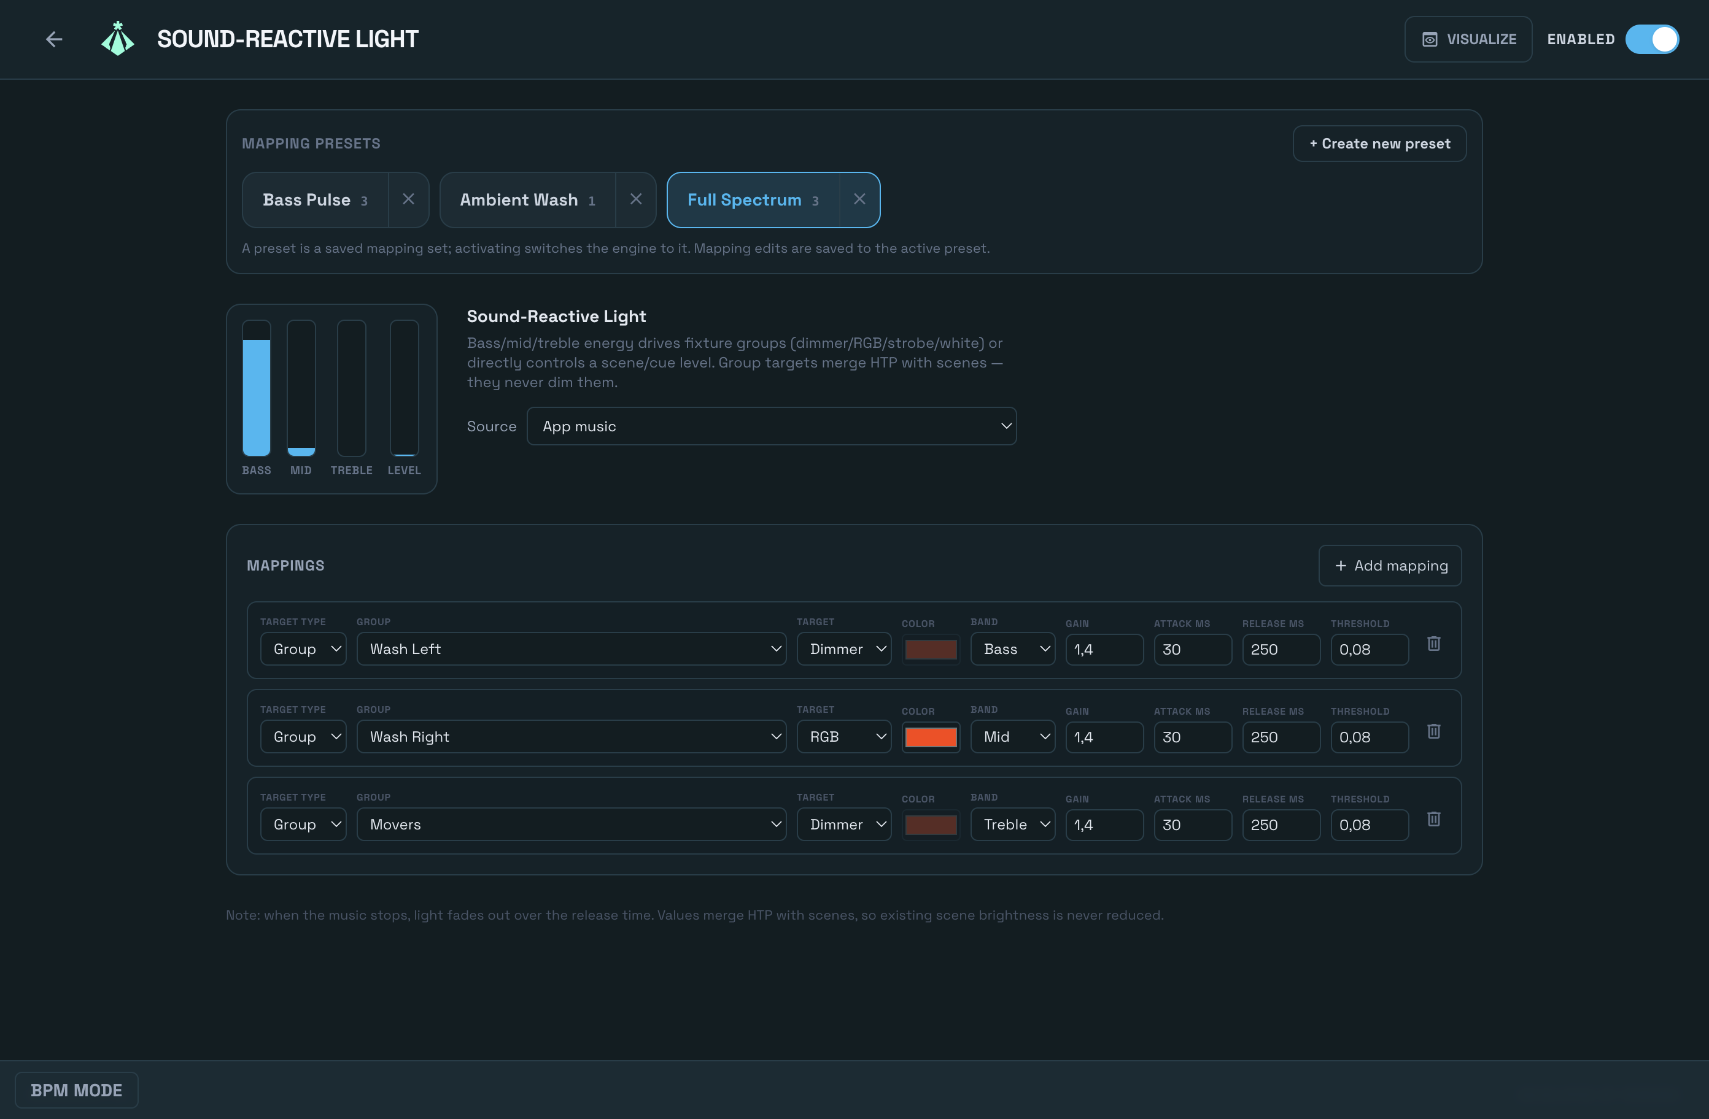Image resolution: width=1709 pixels, height=1119 pixels.
Task: Change Movers target from Dimmer
Action: point(843,824)
